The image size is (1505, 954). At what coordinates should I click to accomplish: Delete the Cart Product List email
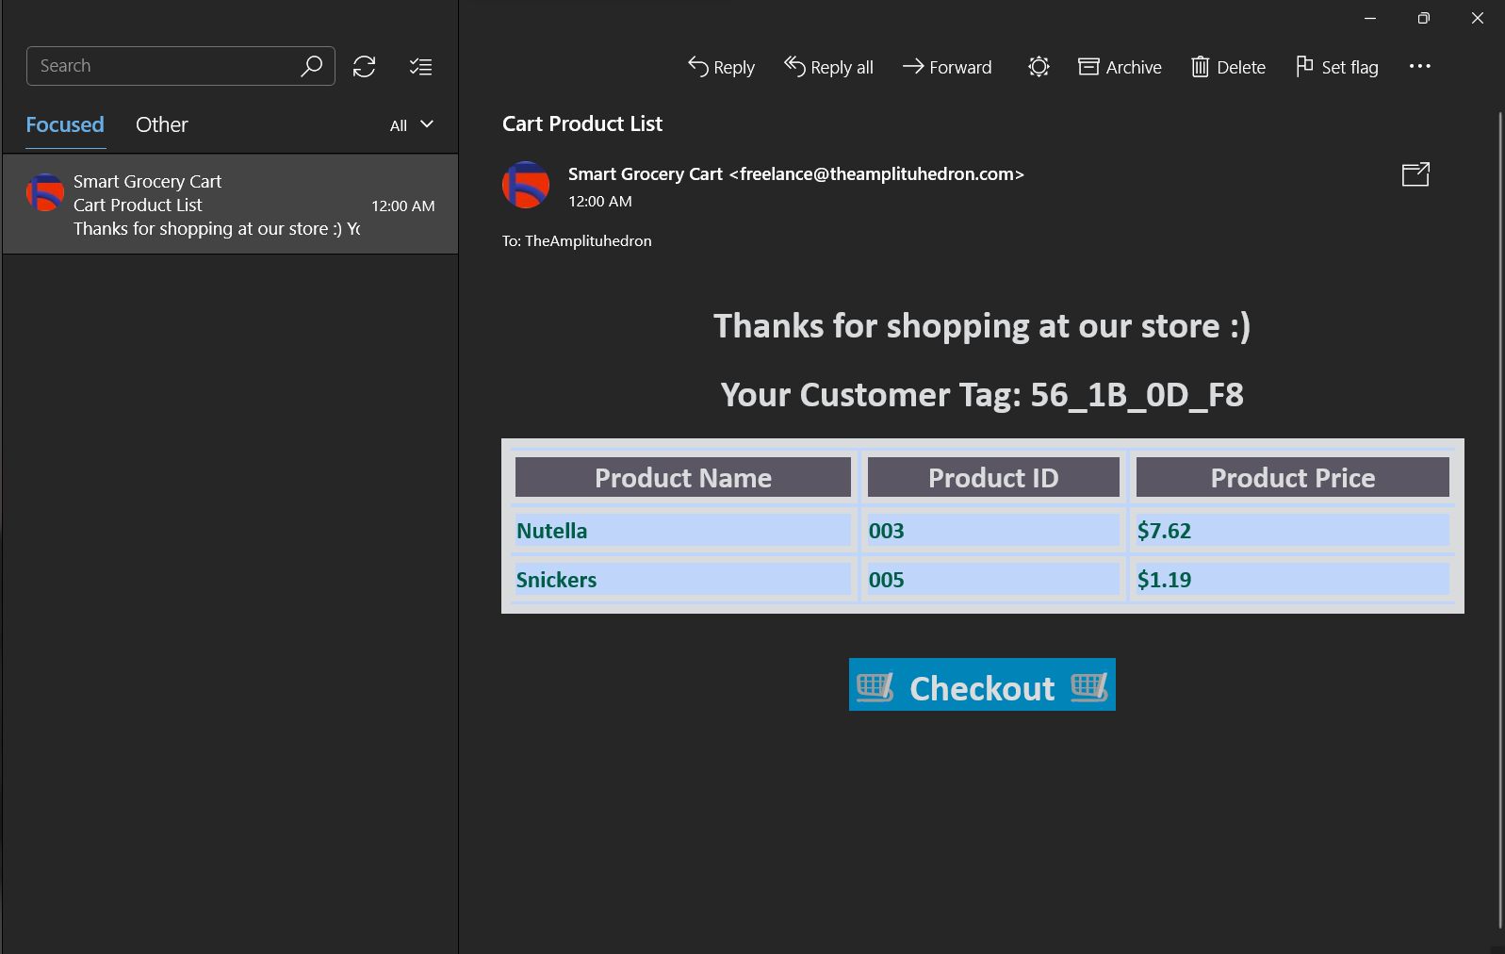click(x=1228, y=67)
